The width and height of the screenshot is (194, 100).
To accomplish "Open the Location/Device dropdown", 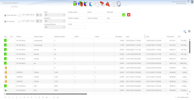I will pos(55,27).
